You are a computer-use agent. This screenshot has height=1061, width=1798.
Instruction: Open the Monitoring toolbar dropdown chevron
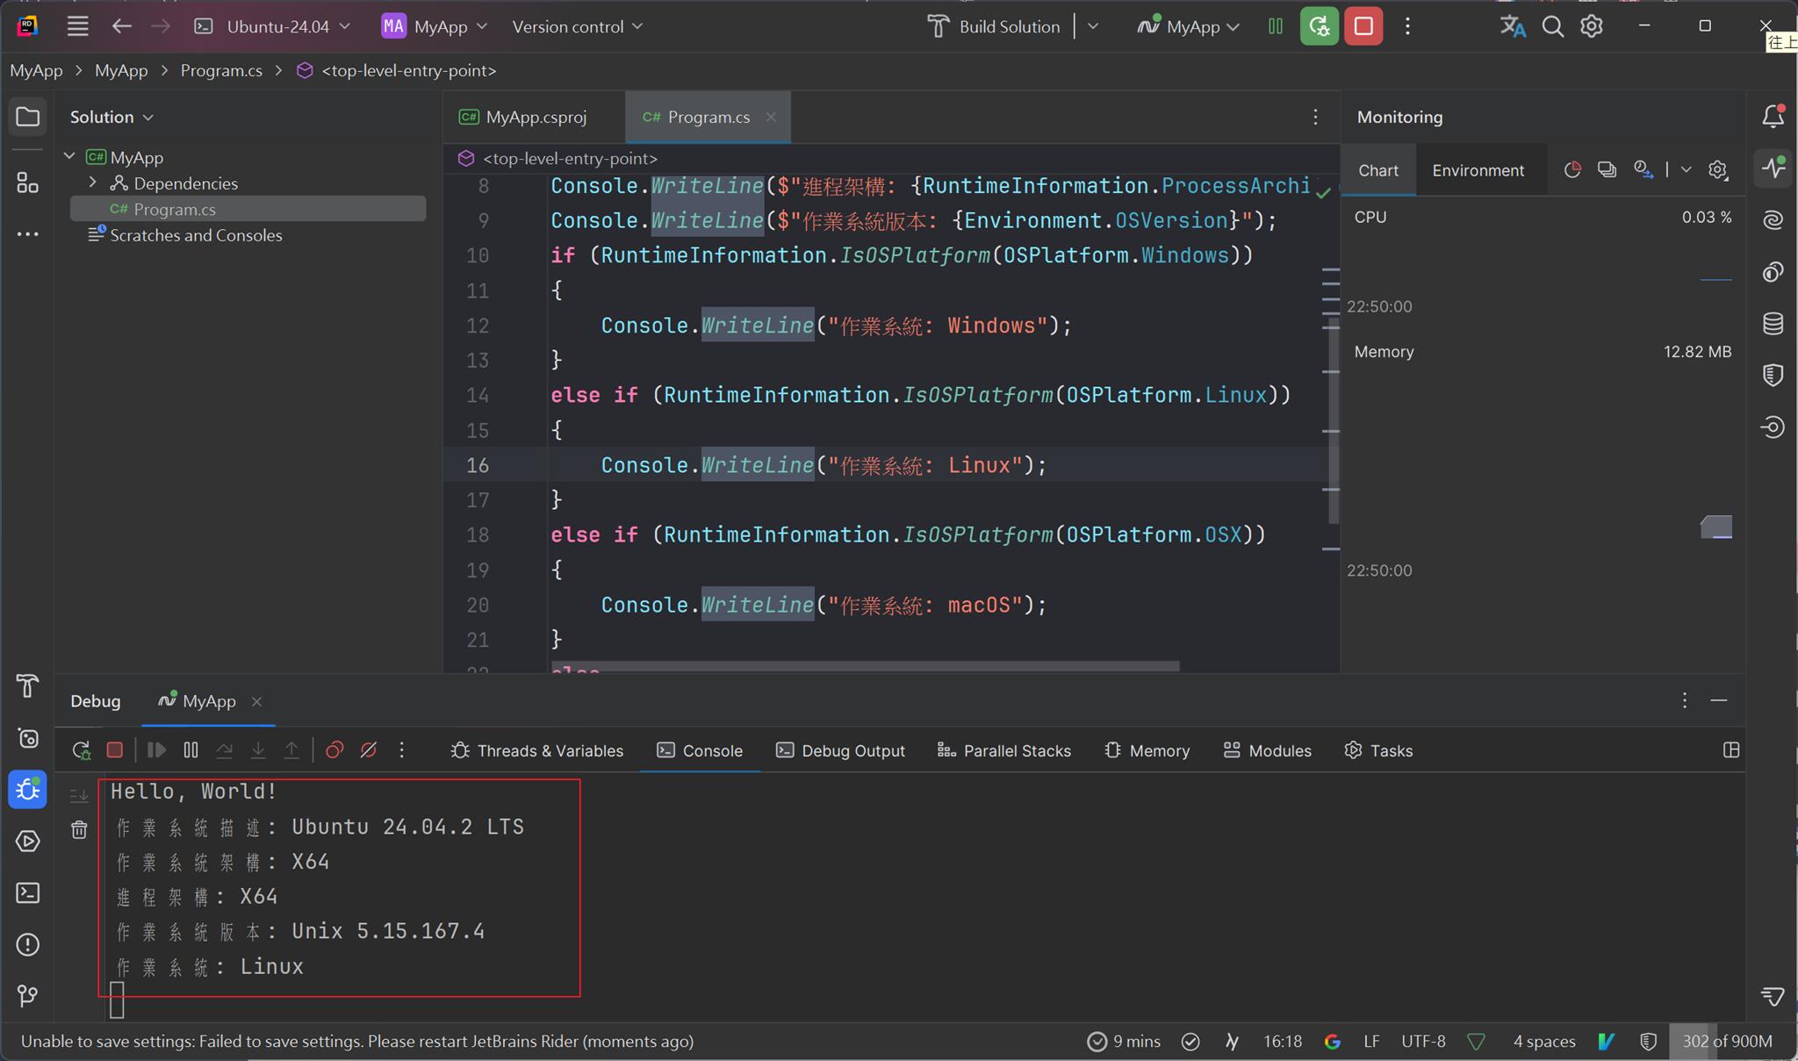coord(1686,170)
